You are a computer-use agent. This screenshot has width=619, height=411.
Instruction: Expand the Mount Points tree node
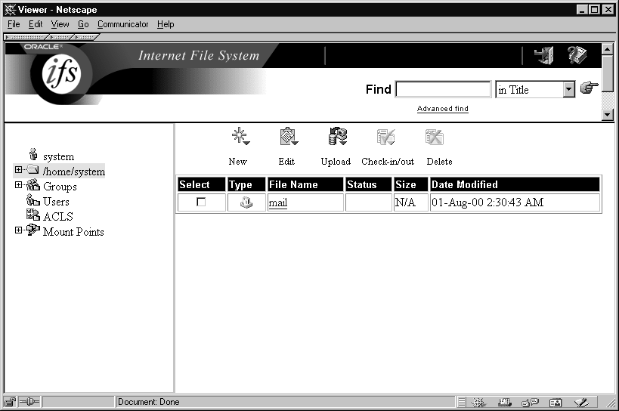click(x=18, y=230)
